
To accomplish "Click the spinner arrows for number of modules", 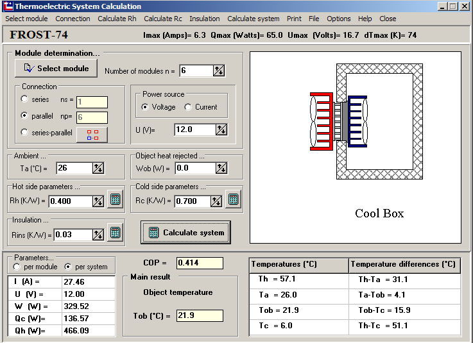I will [219, 71].
